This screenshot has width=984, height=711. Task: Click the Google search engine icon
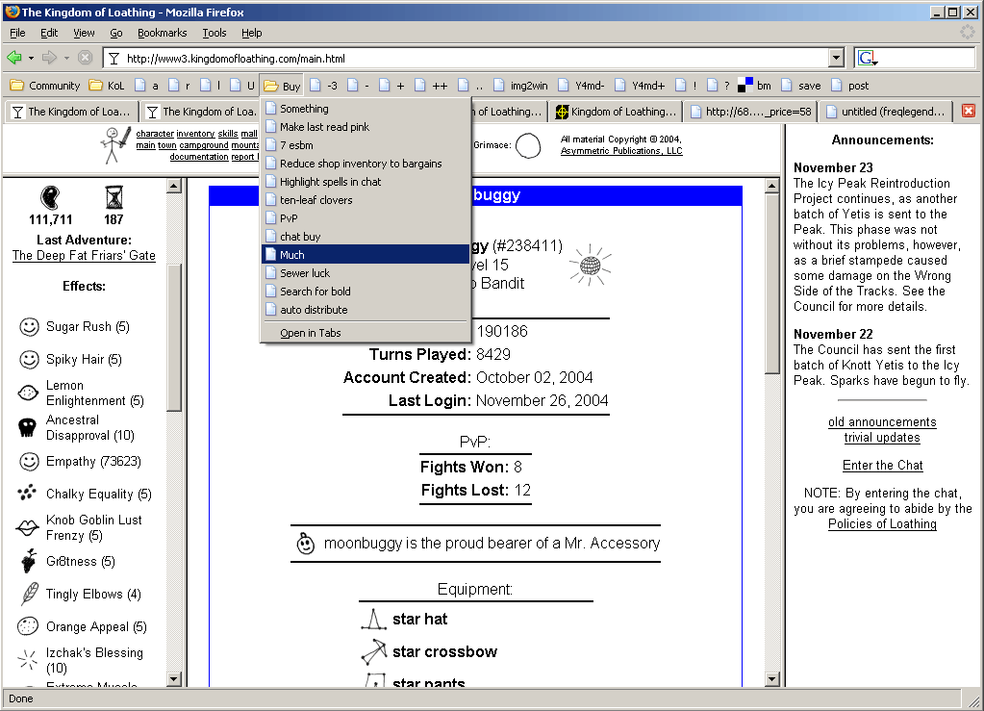(867, 59)
